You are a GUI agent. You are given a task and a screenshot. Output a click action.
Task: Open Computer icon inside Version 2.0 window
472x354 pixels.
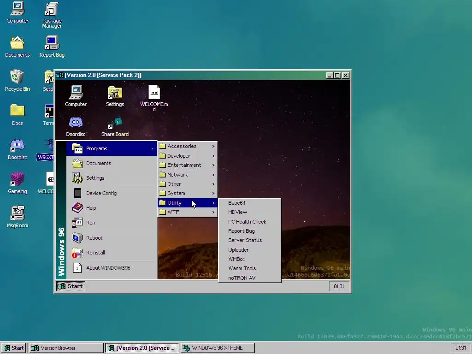[76, 96]
